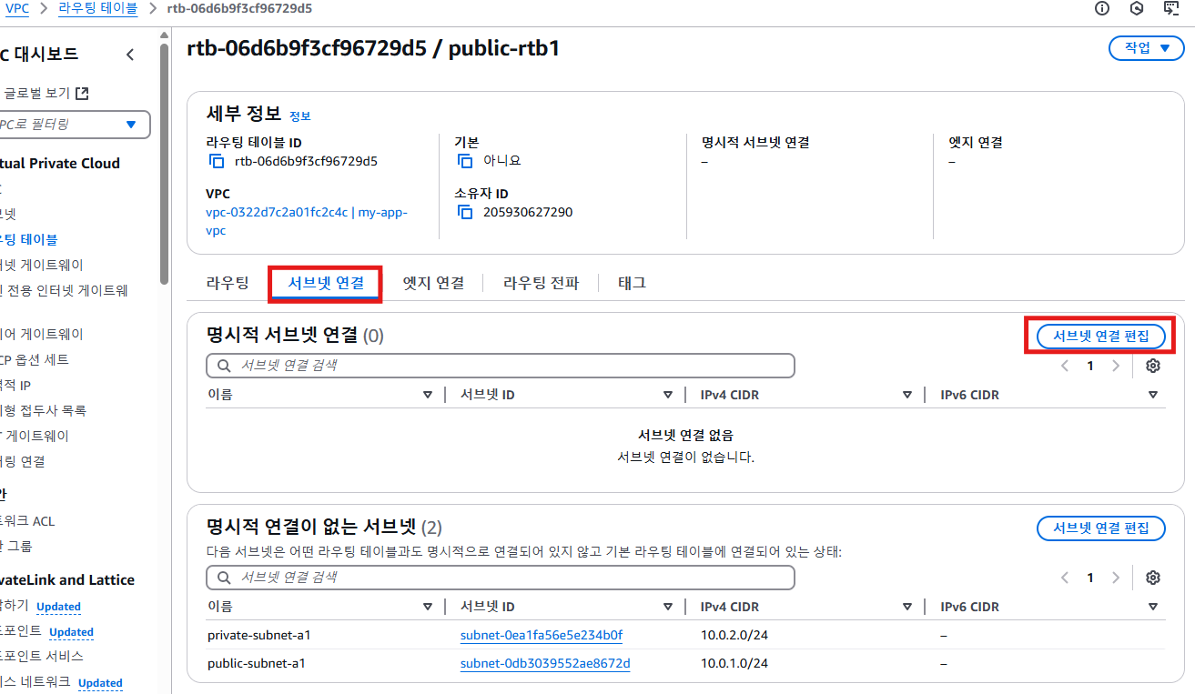Go to previous page in 명시적 서브넷 연결 table

tap(1065, 366)
